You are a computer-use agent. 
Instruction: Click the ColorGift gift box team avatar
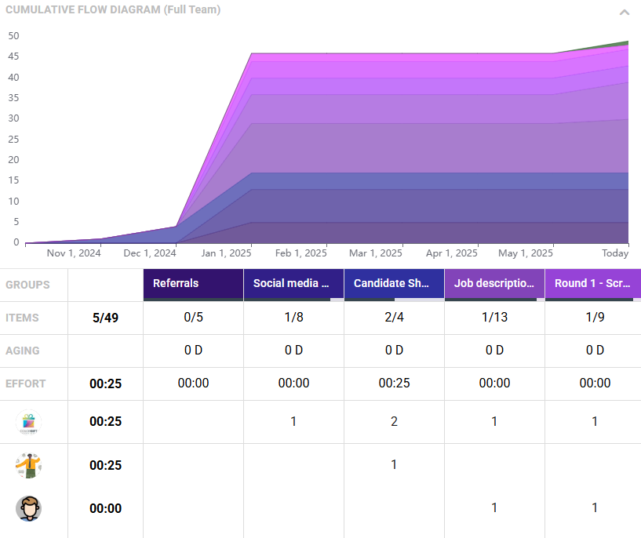[29, 422]
